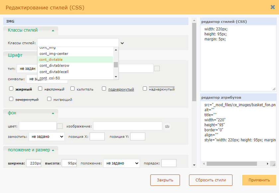Click the Сбросить стили button
Image resolution: width=279 pixels, height=193 pixels.
(x=211, y=180)
